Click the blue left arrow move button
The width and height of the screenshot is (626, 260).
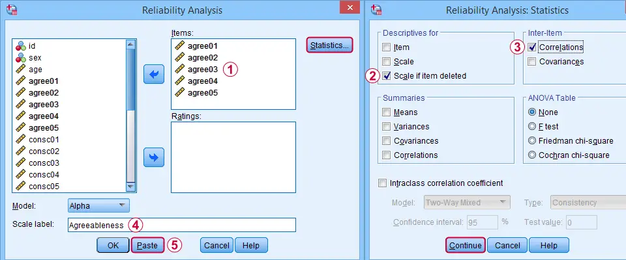(x=153, y=75)
